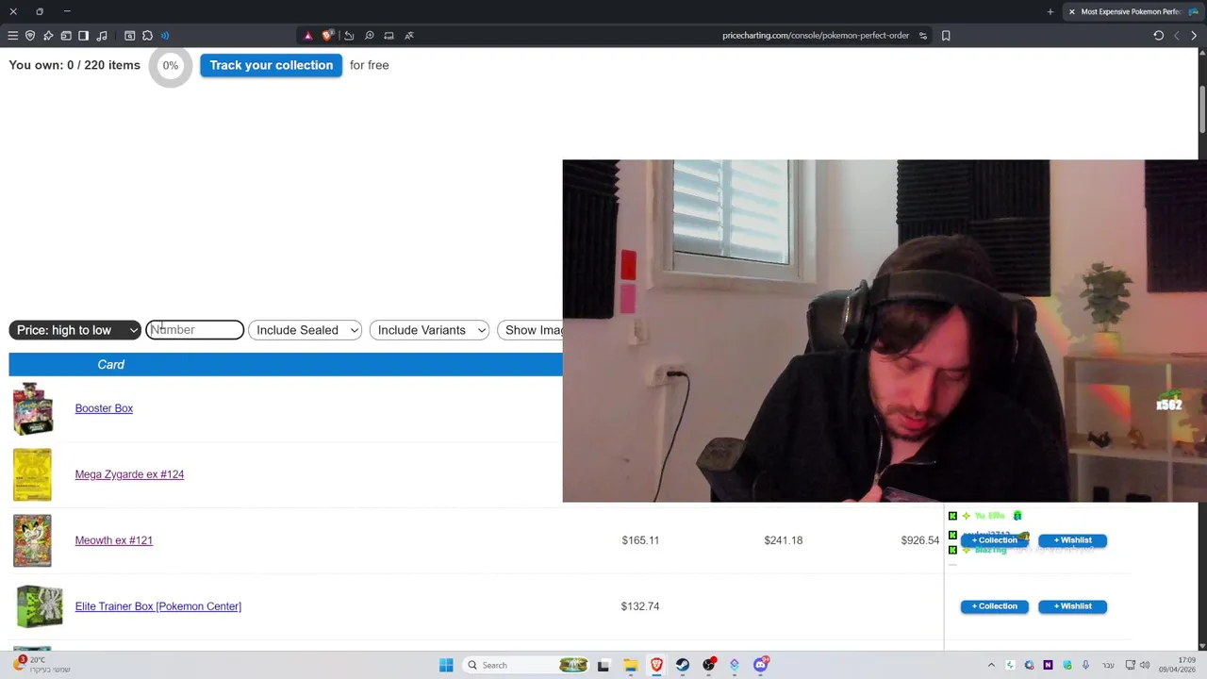The height and width of the screenshot is (679, 1207).
Task: Click the Brave Shields lion icon
Action: click(x=327, y=36)
